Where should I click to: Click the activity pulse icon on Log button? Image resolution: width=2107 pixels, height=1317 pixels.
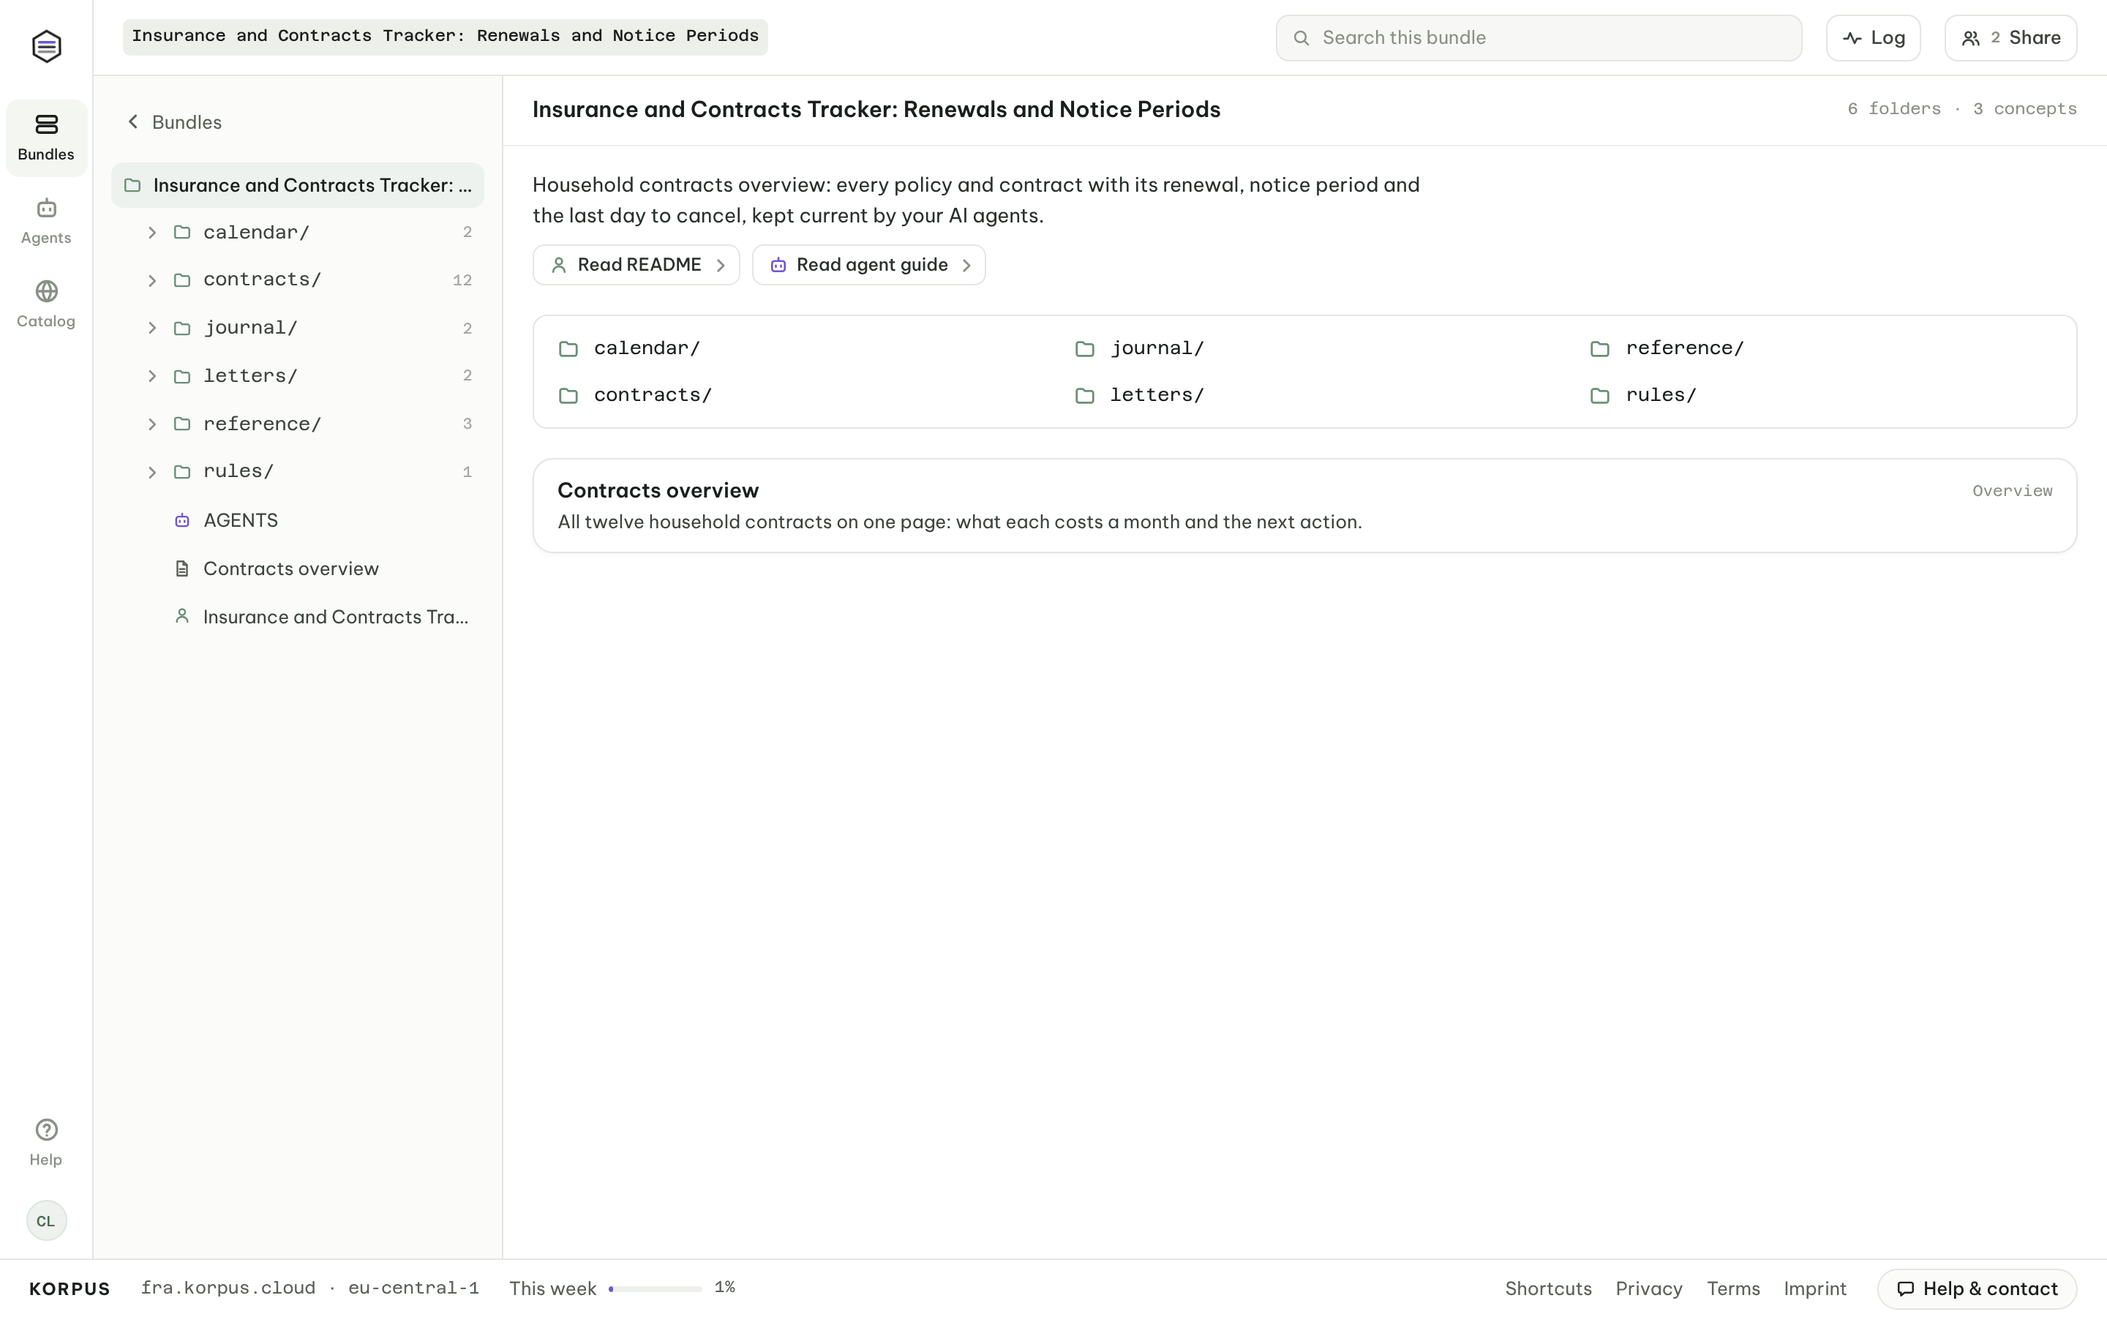[1852, 38]
